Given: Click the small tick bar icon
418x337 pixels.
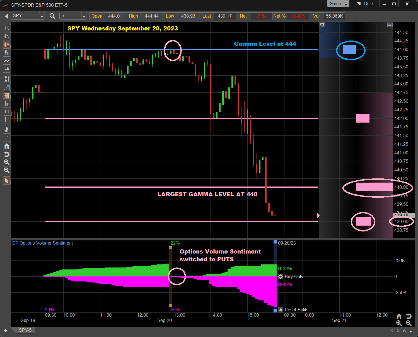Looking at the screenshot, I should pos(7,138).
